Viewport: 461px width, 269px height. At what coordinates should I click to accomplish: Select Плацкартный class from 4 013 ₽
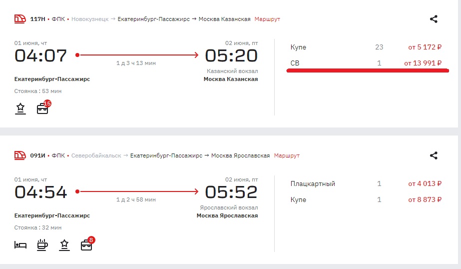coord(366,183)
